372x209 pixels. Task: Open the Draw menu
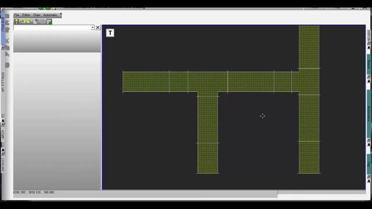(x=37, y=15)
